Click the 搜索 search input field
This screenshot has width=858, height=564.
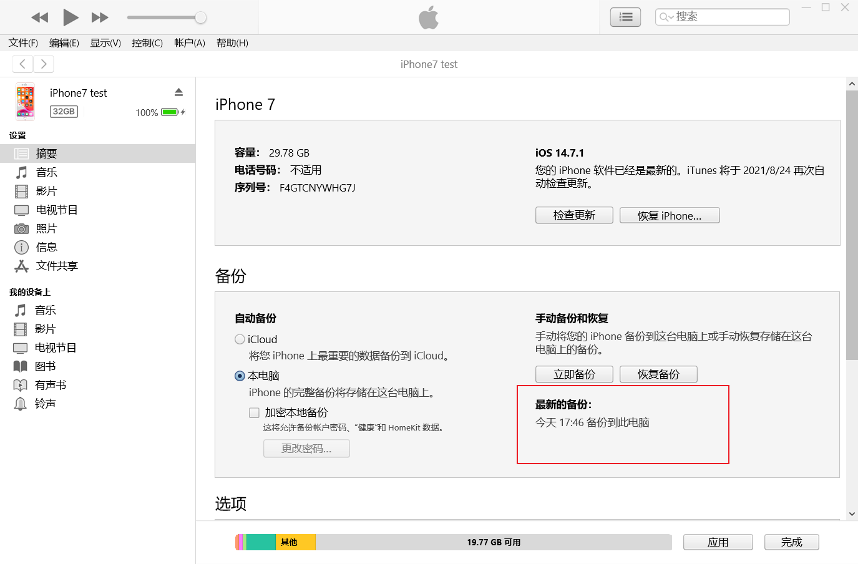pyautogui.click(x=730, y=17)
